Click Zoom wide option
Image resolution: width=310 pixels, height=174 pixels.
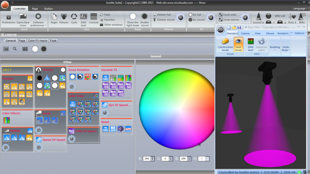[x=228, y=14]
